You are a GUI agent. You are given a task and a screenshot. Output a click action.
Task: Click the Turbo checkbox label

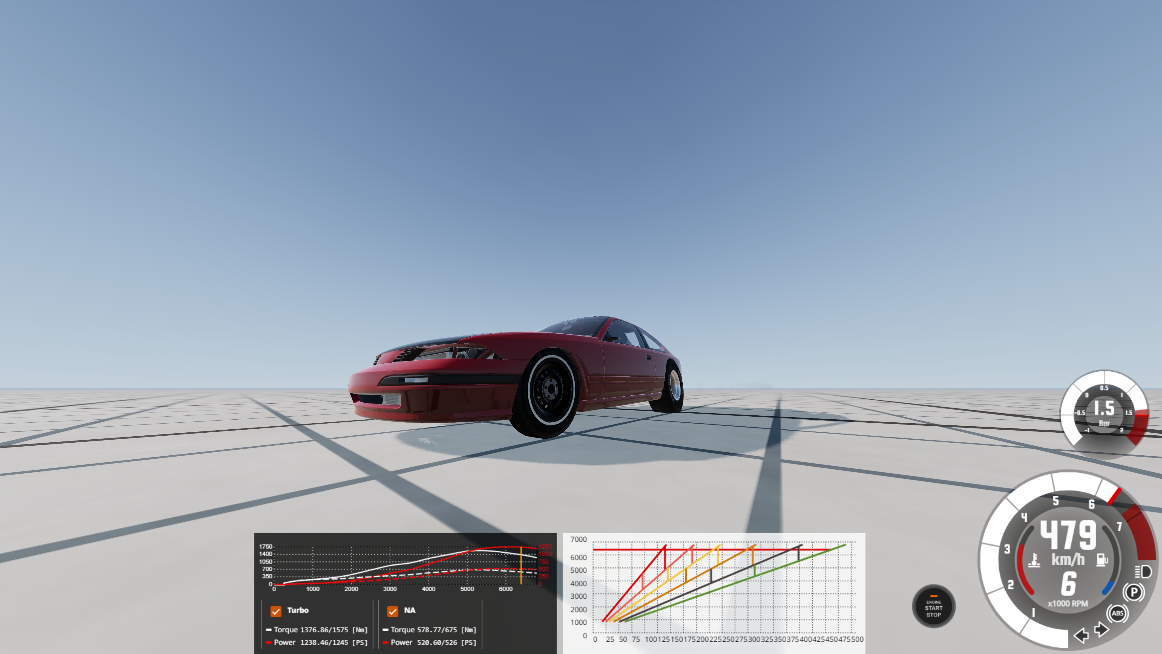(x=298, y=610)
